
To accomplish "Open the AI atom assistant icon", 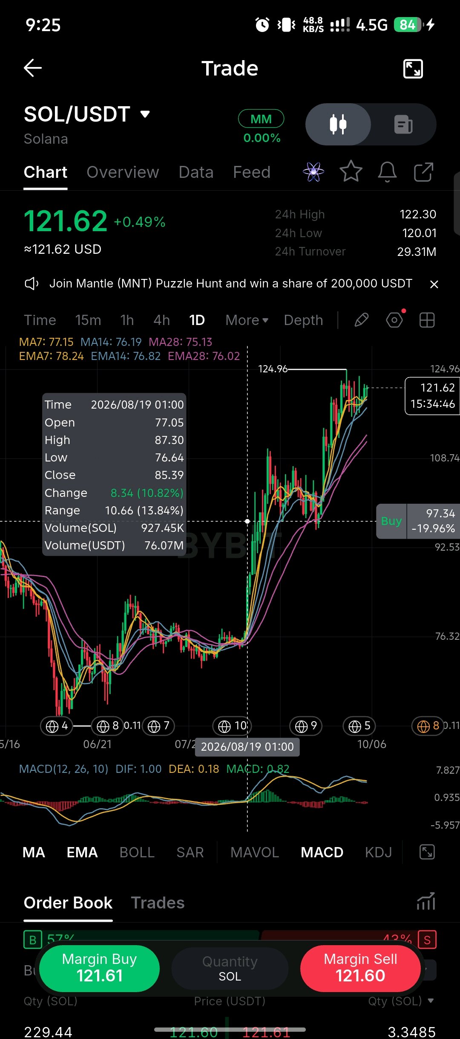I will pyautogui.click(x=313, y=172).
